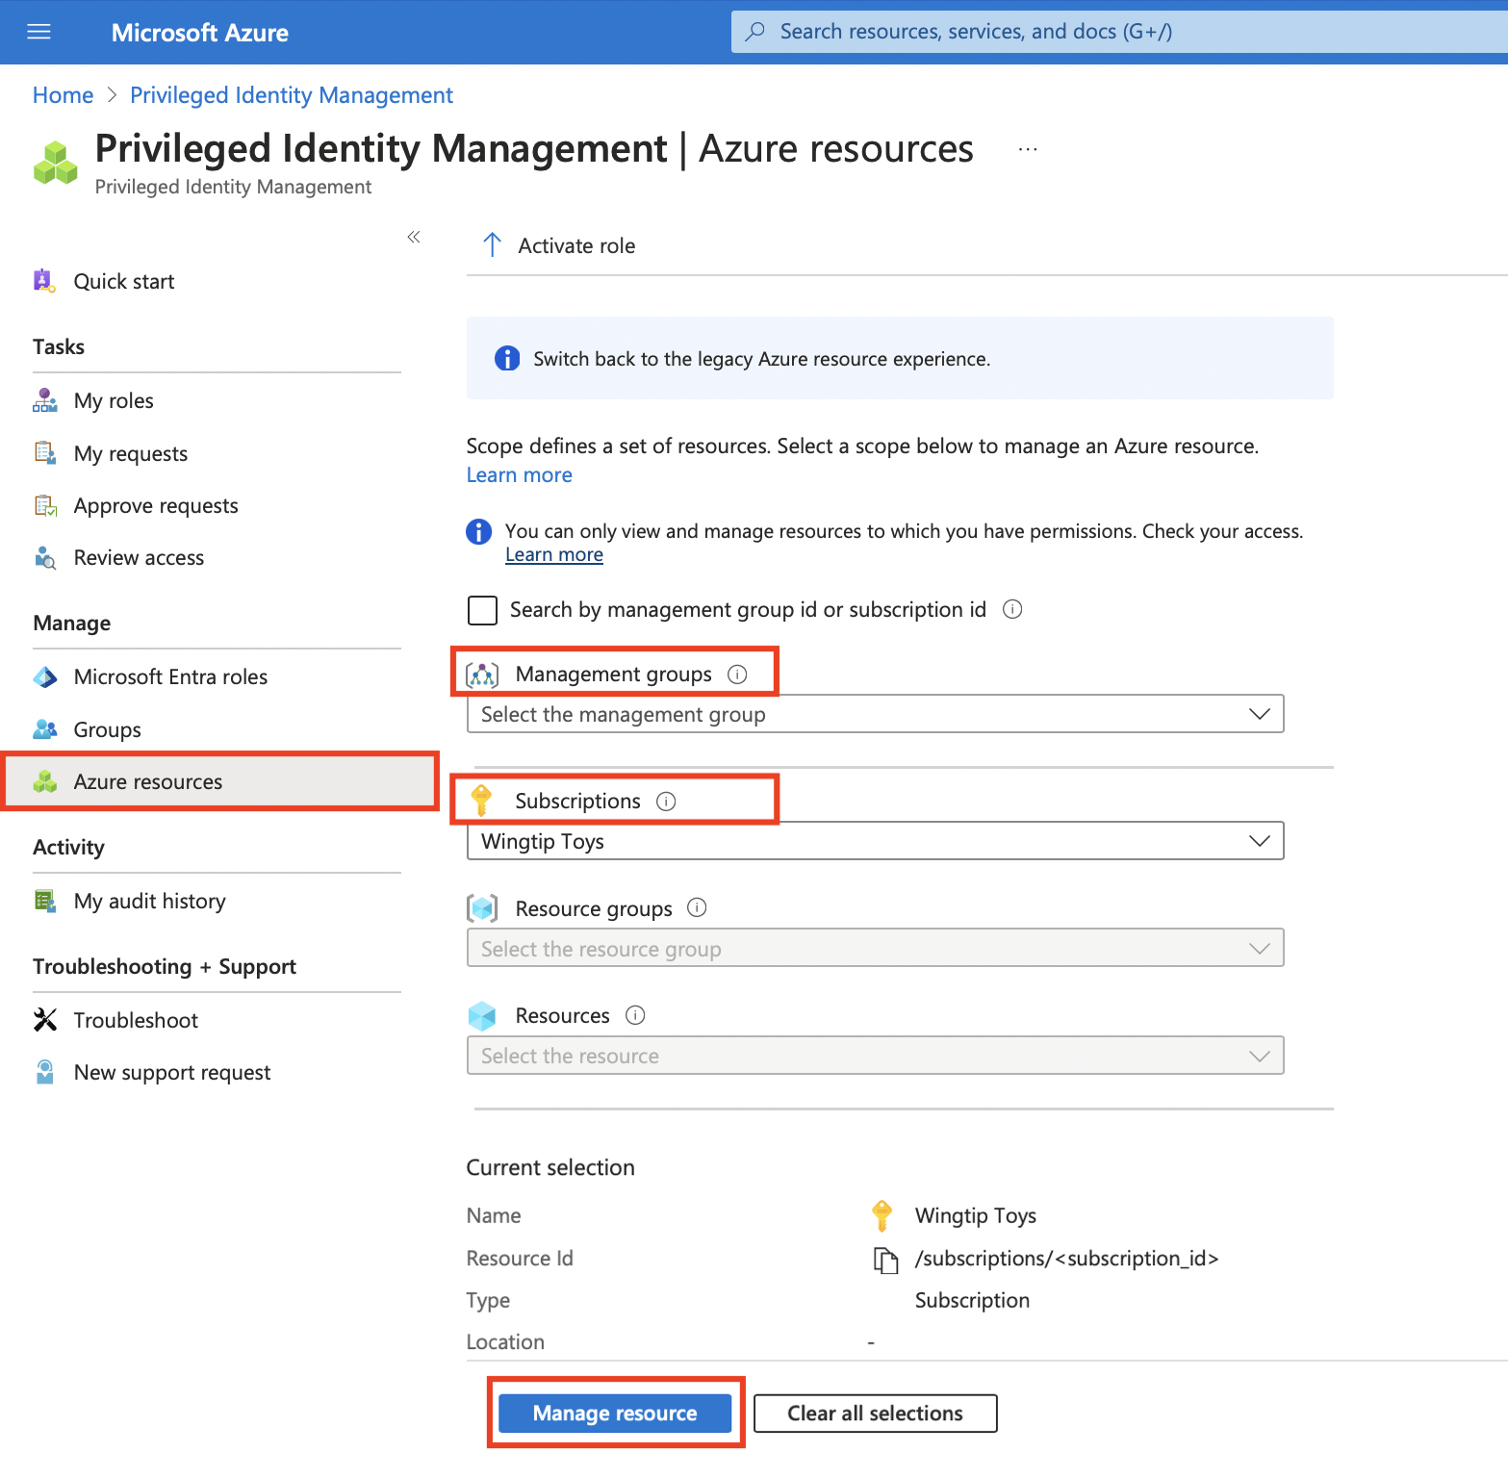Enable search by management group or subscription id

482,610
